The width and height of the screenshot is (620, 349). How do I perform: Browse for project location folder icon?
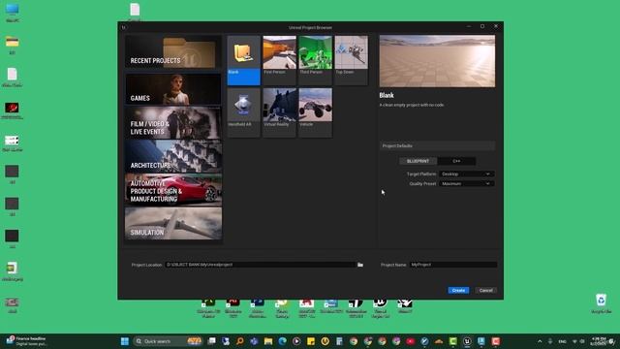pos(360,265)
